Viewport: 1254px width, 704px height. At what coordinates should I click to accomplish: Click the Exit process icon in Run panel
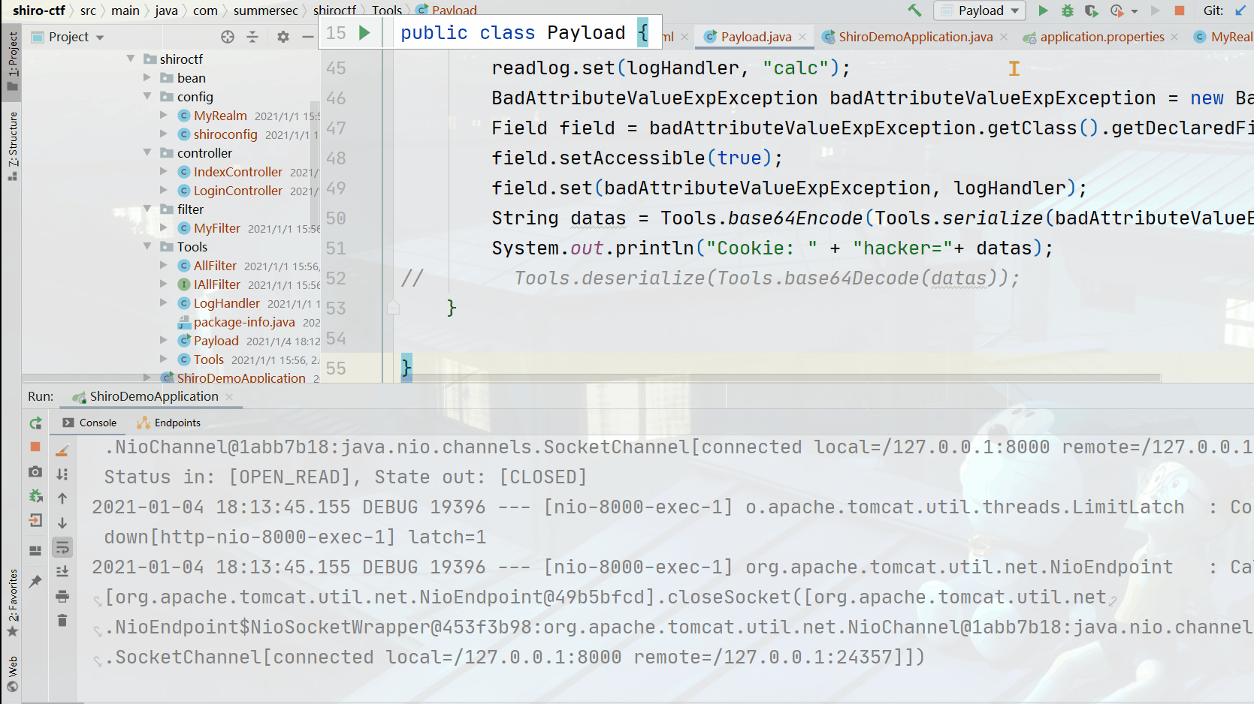pyautogui.click(x=35, y=521)
